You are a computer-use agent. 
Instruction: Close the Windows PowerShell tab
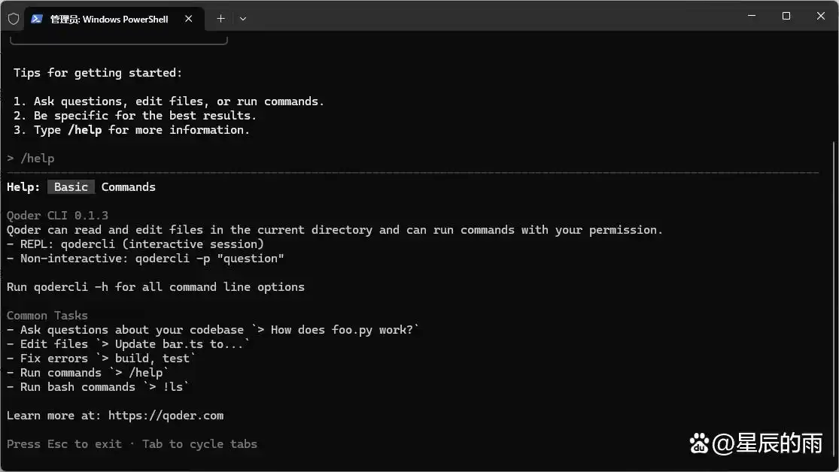[x=189, y=19]
